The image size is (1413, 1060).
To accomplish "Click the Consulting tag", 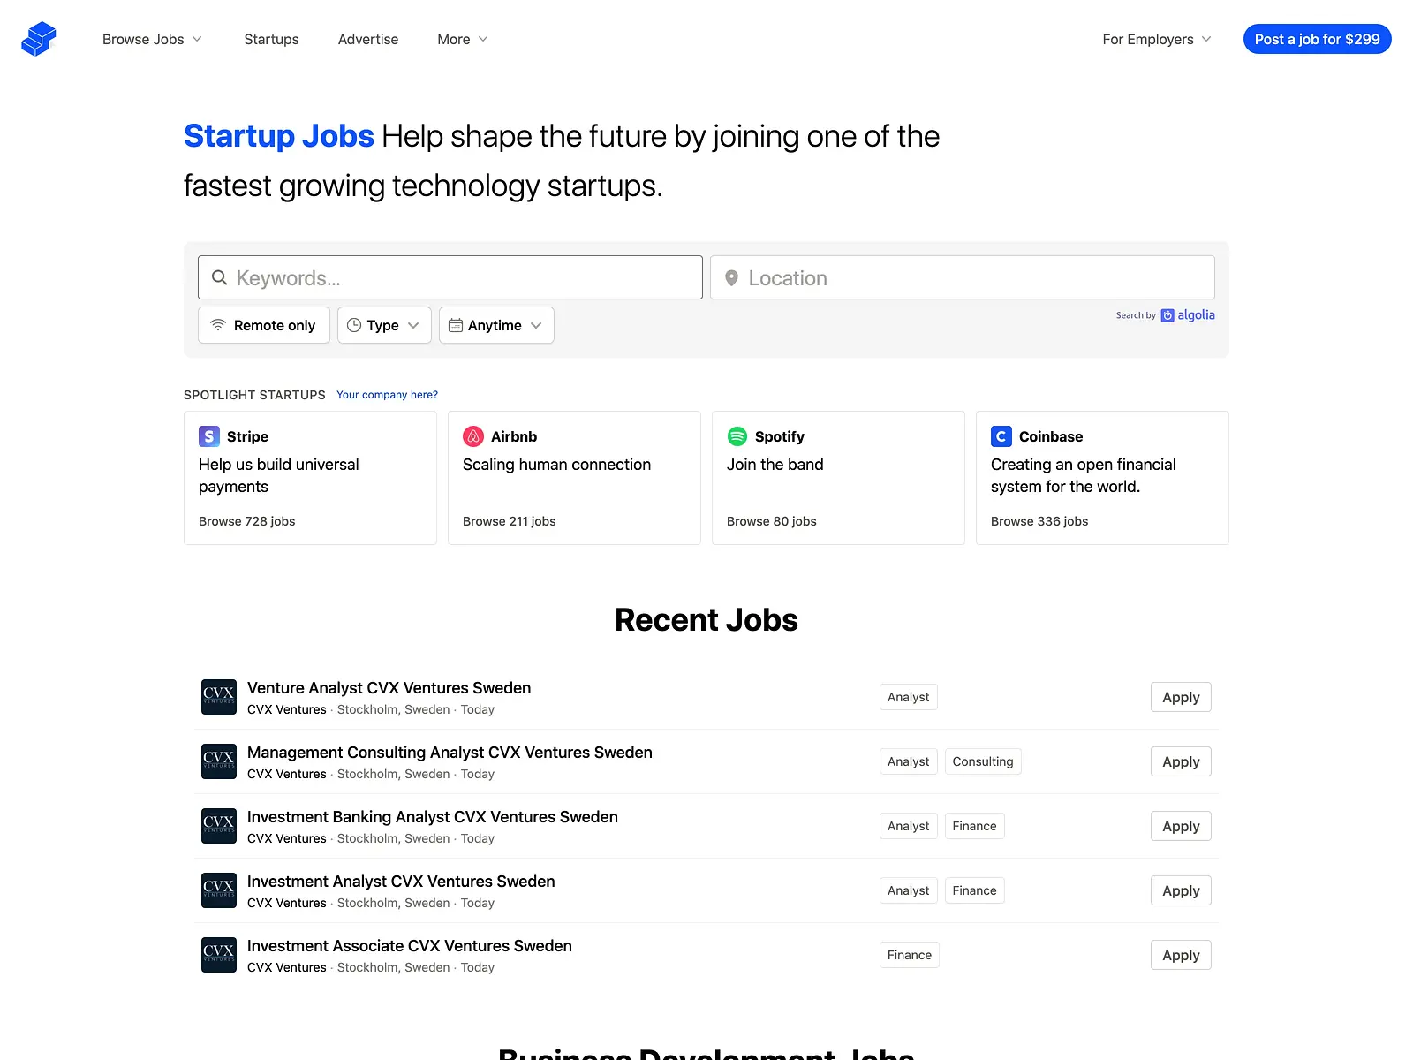I will pyautogui.click(x=983, y=761).
